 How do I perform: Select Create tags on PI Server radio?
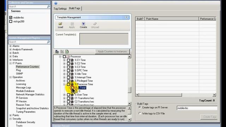click(x=140, y=107)
